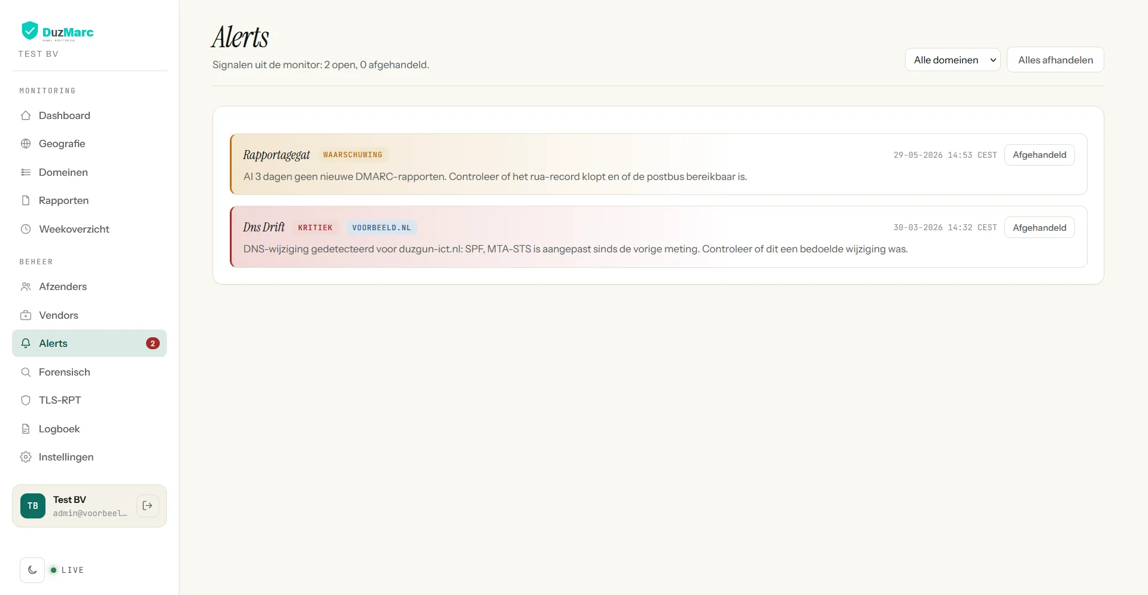
Task: Click the VOORBEELD.NL domain tag
Action: pos(381,228)
